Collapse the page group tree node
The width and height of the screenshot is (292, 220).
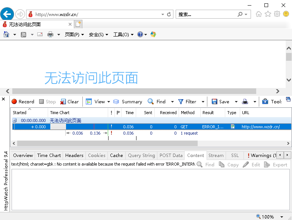click(x=14, y=120)
